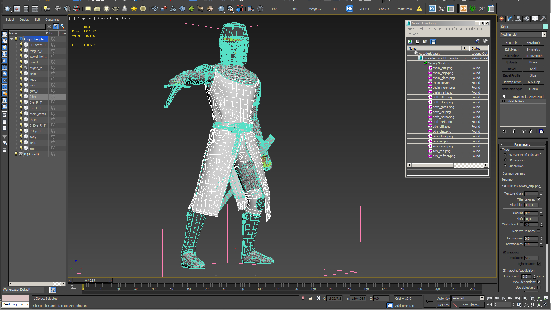Collapse the Parameters rollout
This screenshot has height=310, width=551.
click(x=522, y=144)
